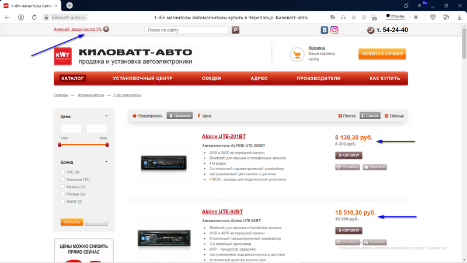The image size is (467, 263).
Task: Sort by Название
Action: pos(180,116)
